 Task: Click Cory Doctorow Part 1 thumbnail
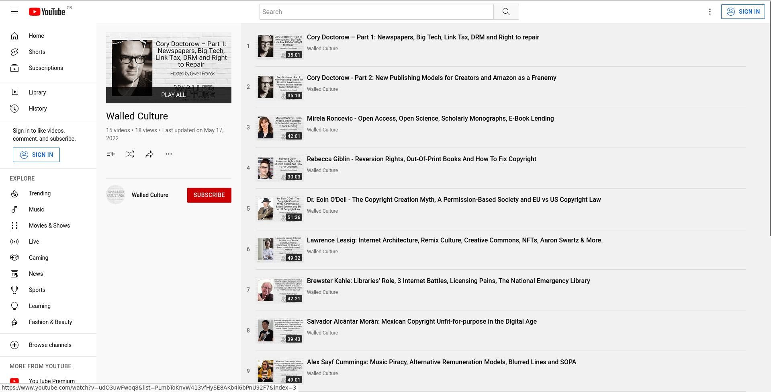(280, 46)
